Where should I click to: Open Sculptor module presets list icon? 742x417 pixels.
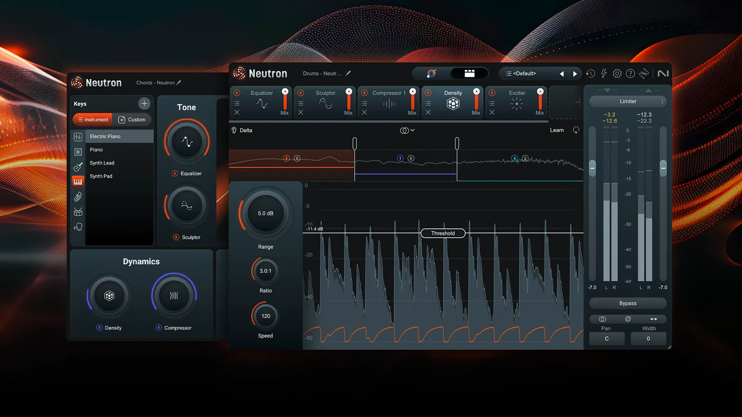(301, 103)
